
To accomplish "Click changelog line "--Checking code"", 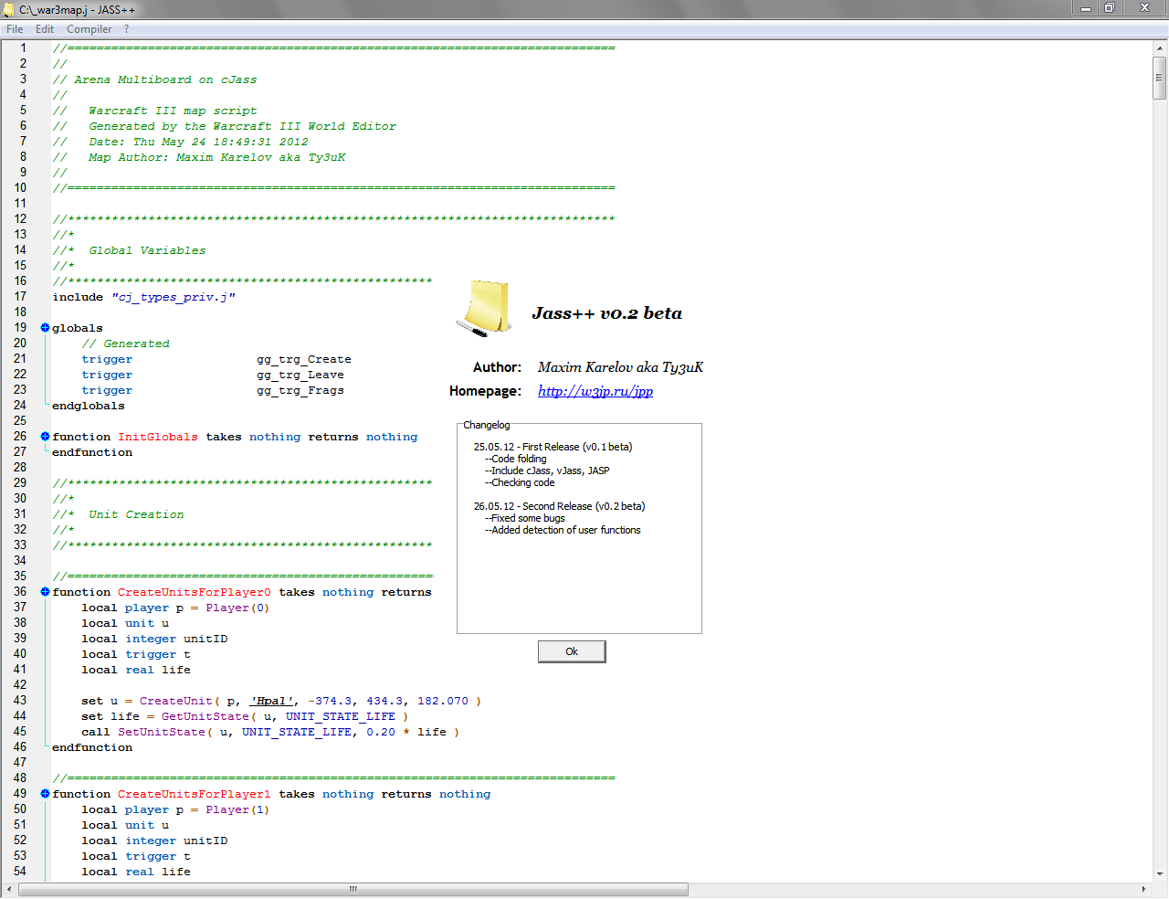I will coord(520,482).
